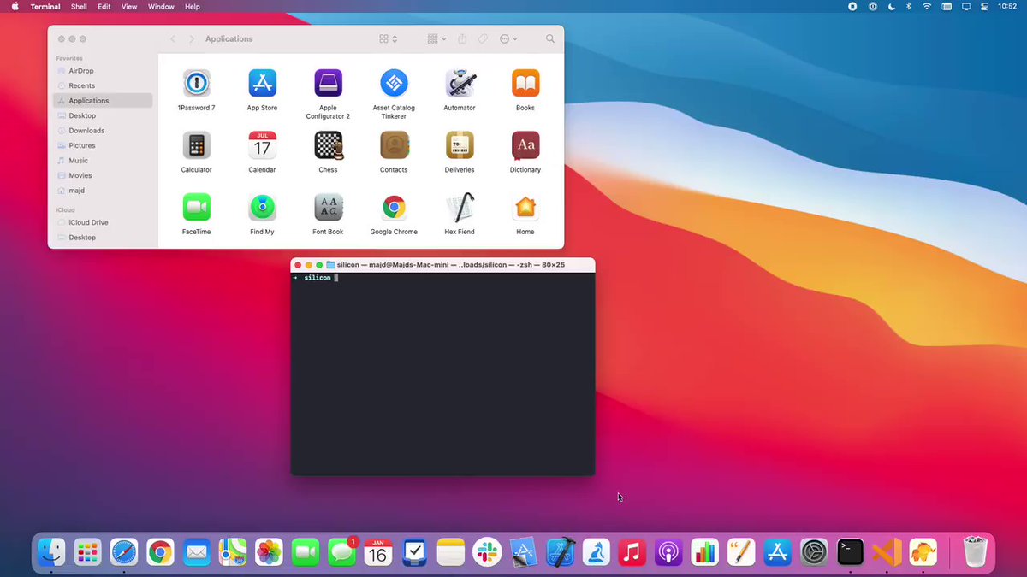Open Hex Fiend in the Applications window
The width and height of the screenshot is (1027, 577).
[460, 208]
